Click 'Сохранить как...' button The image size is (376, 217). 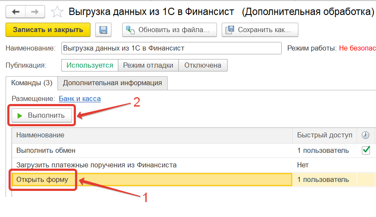(x=260, y=30)
